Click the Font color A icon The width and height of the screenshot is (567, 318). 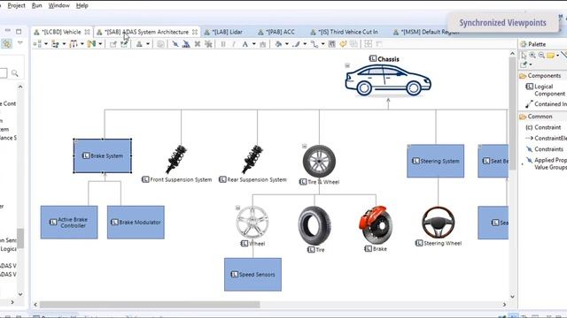[245, 44]
